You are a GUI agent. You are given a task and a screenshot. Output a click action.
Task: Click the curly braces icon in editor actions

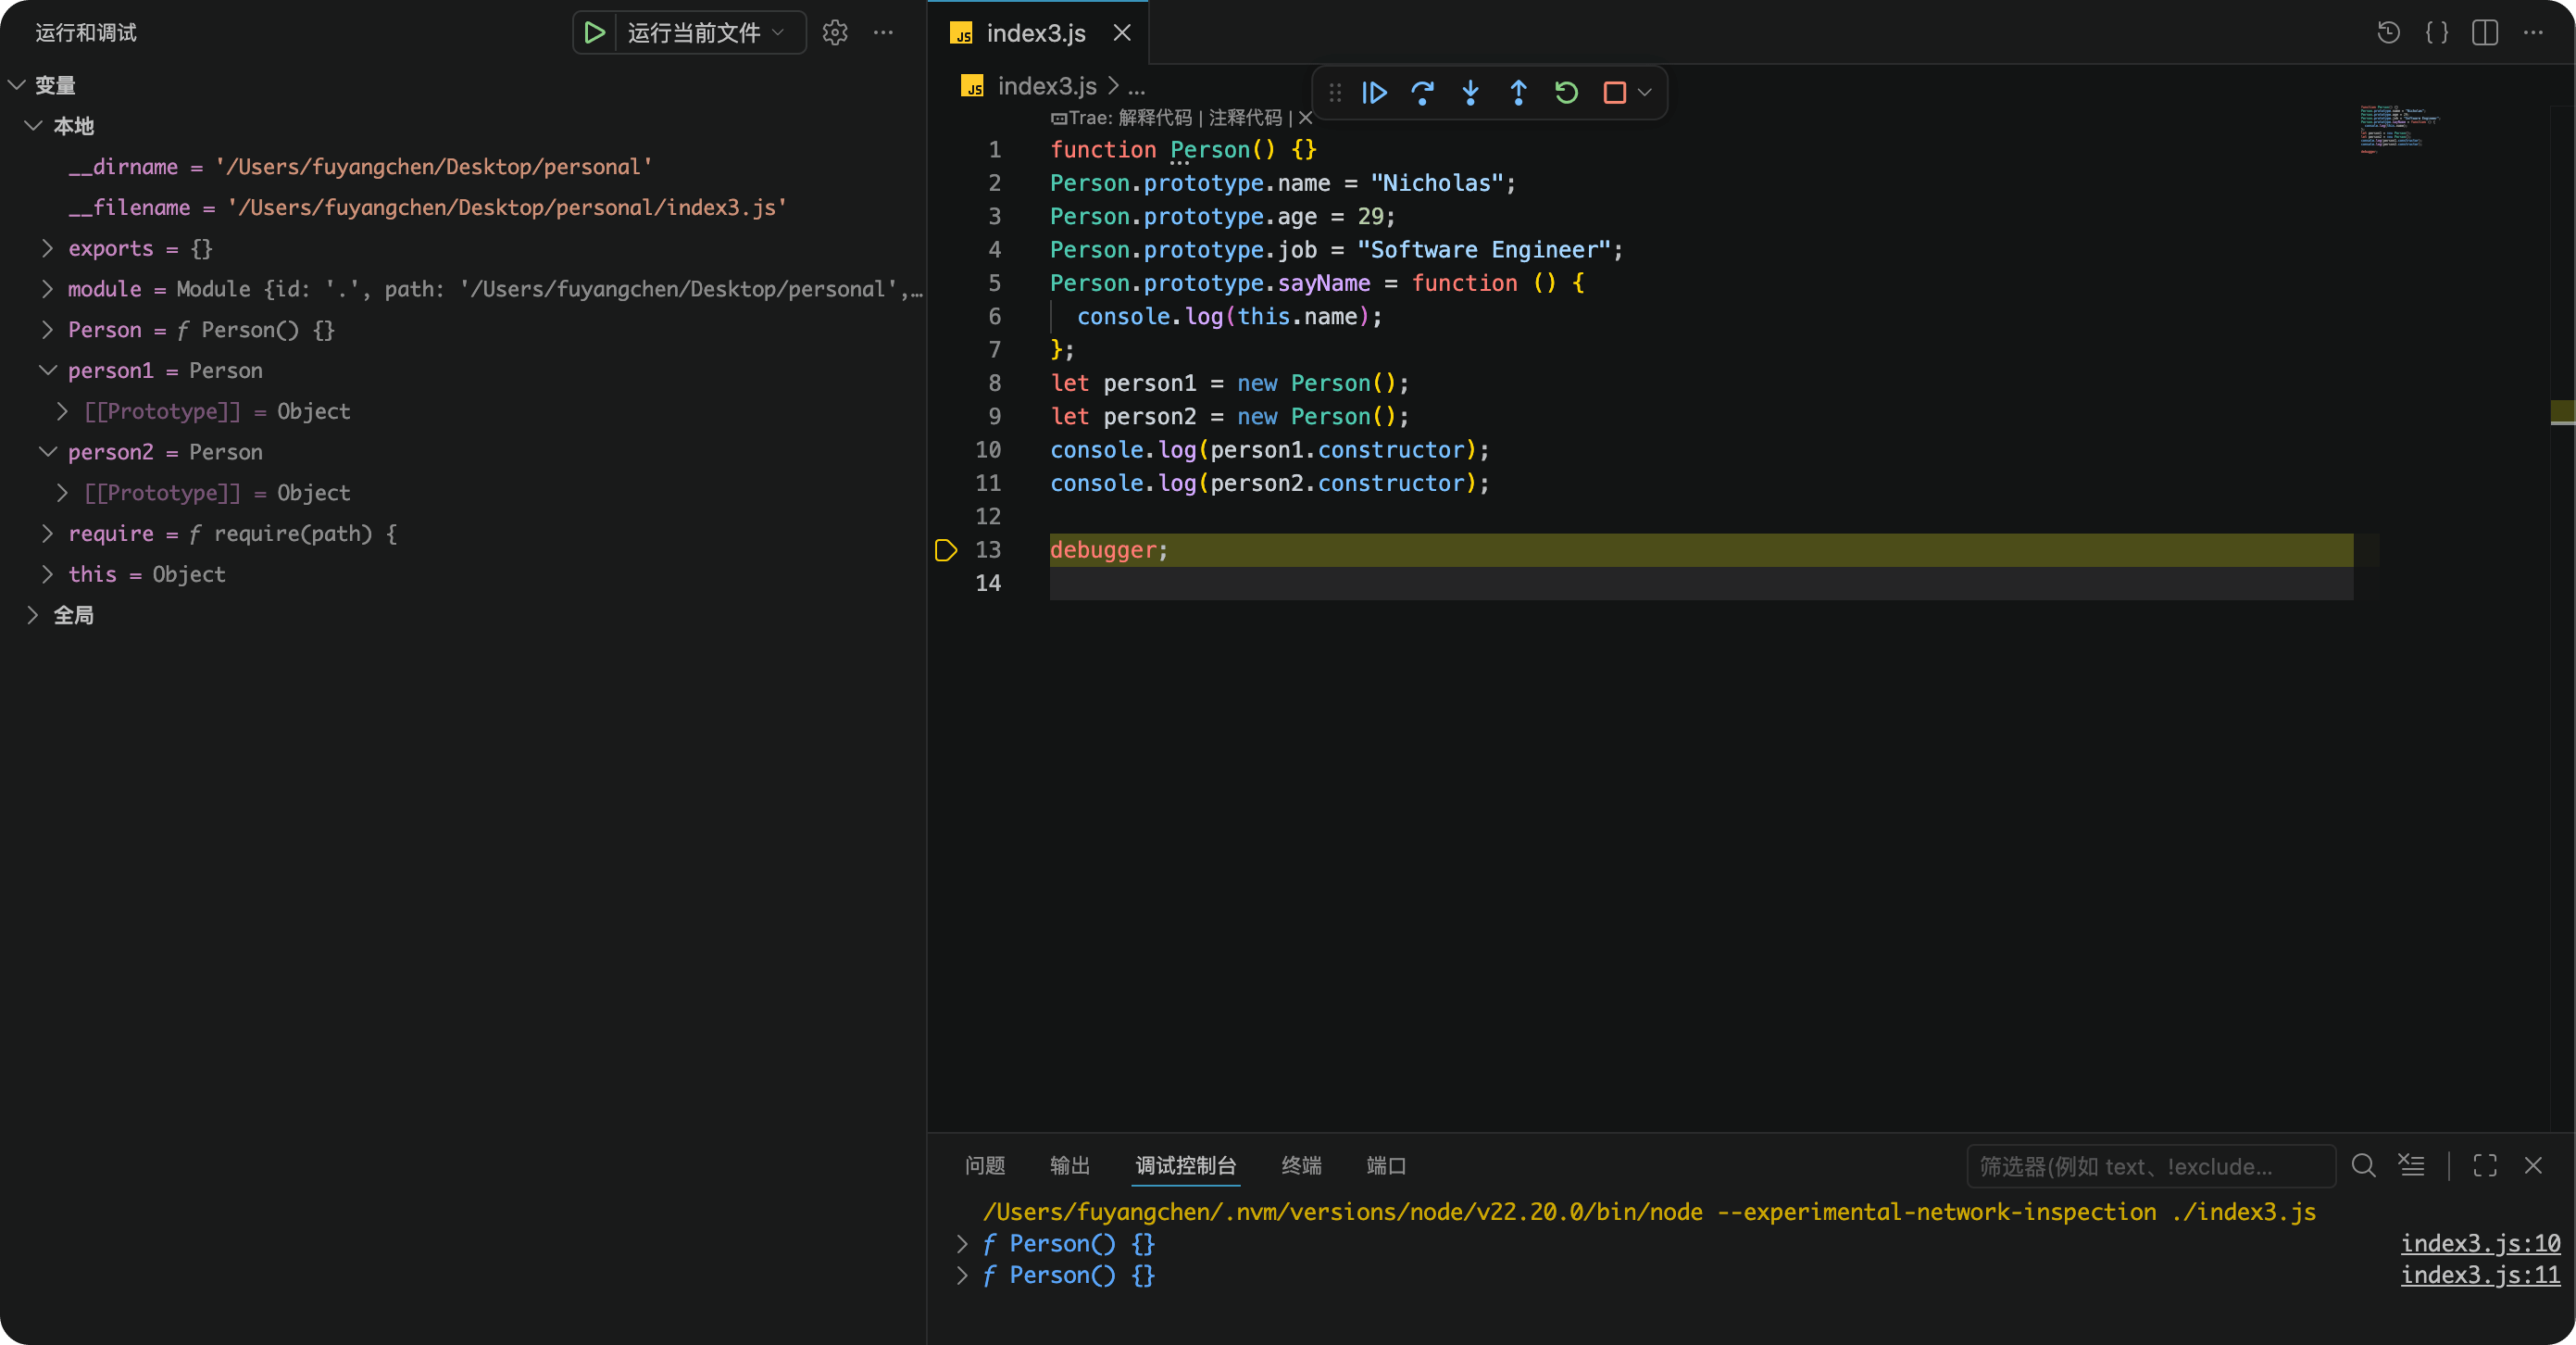point(2437,33)
